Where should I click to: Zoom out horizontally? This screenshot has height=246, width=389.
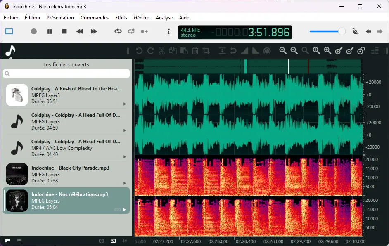294,51
